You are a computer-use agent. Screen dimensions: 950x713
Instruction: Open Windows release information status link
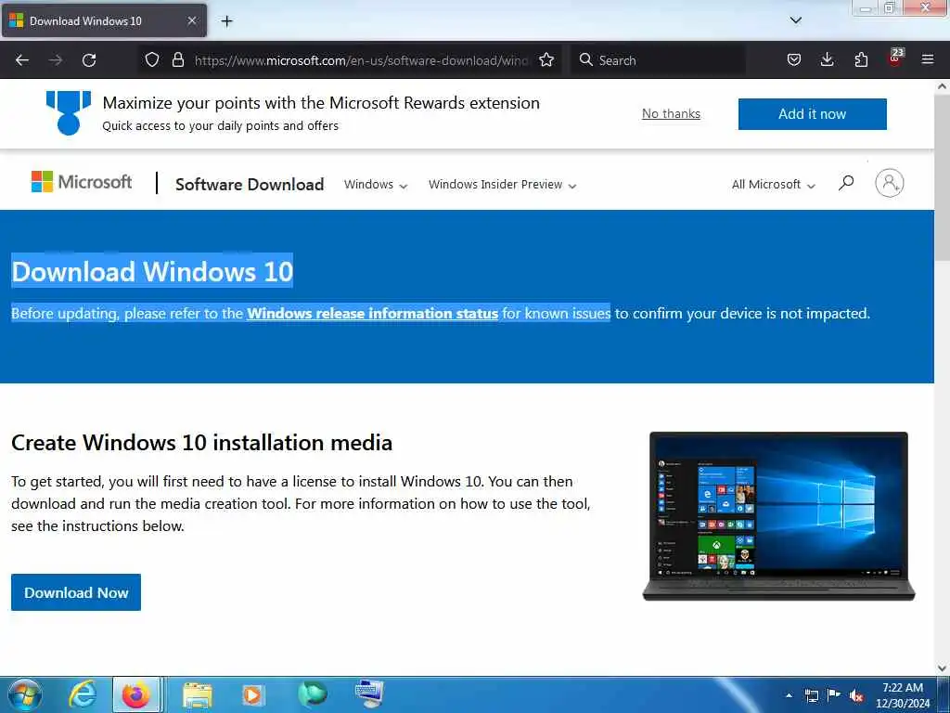373,314
